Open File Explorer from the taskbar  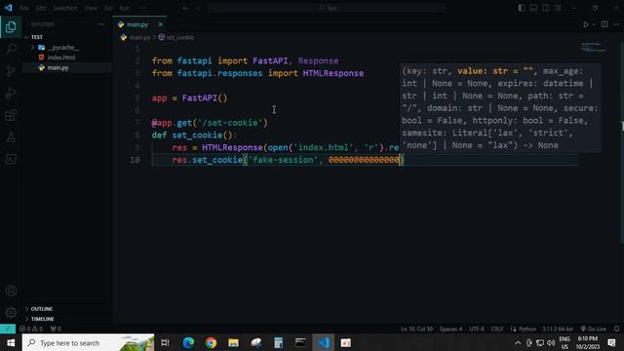click(233, 342)
